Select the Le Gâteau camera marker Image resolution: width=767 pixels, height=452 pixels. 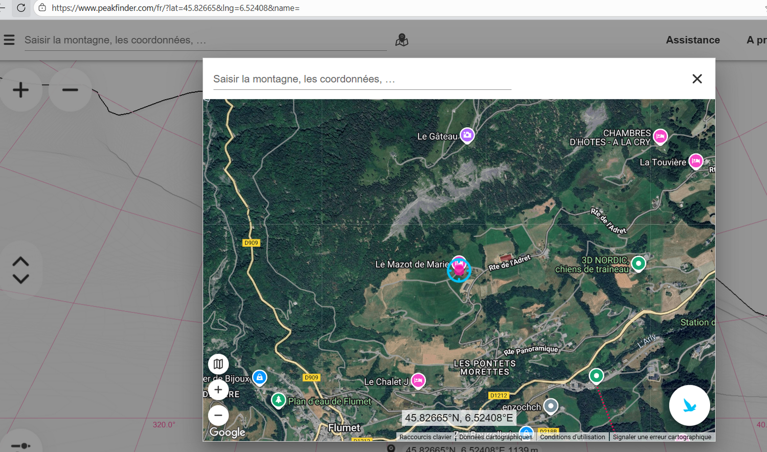pyautogui.click(x=467, y=135)
